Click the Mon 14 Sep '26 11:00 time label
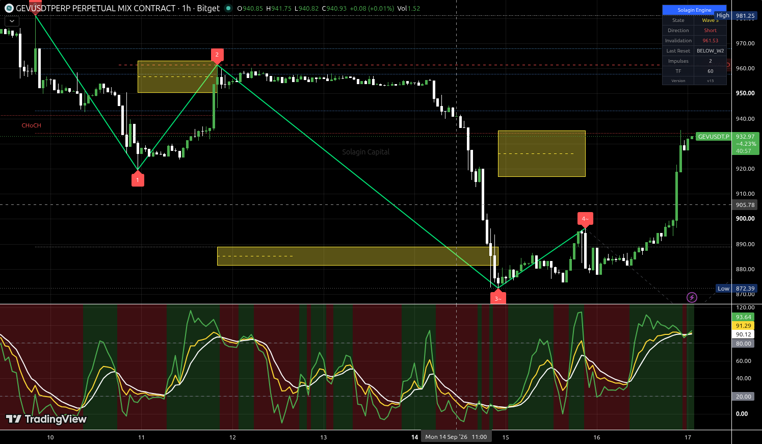The width and height of the screenshot is (762, 444). coord(456,437)
